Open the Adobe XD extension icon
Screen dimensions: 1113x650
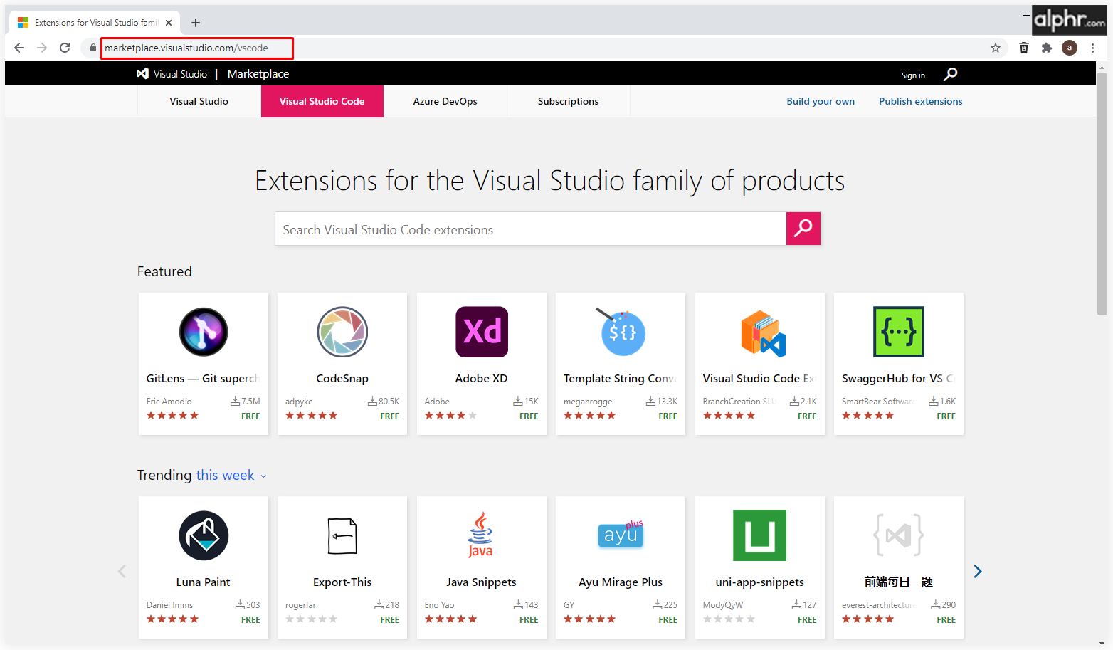pyautogui.click(x=482, y=332)
